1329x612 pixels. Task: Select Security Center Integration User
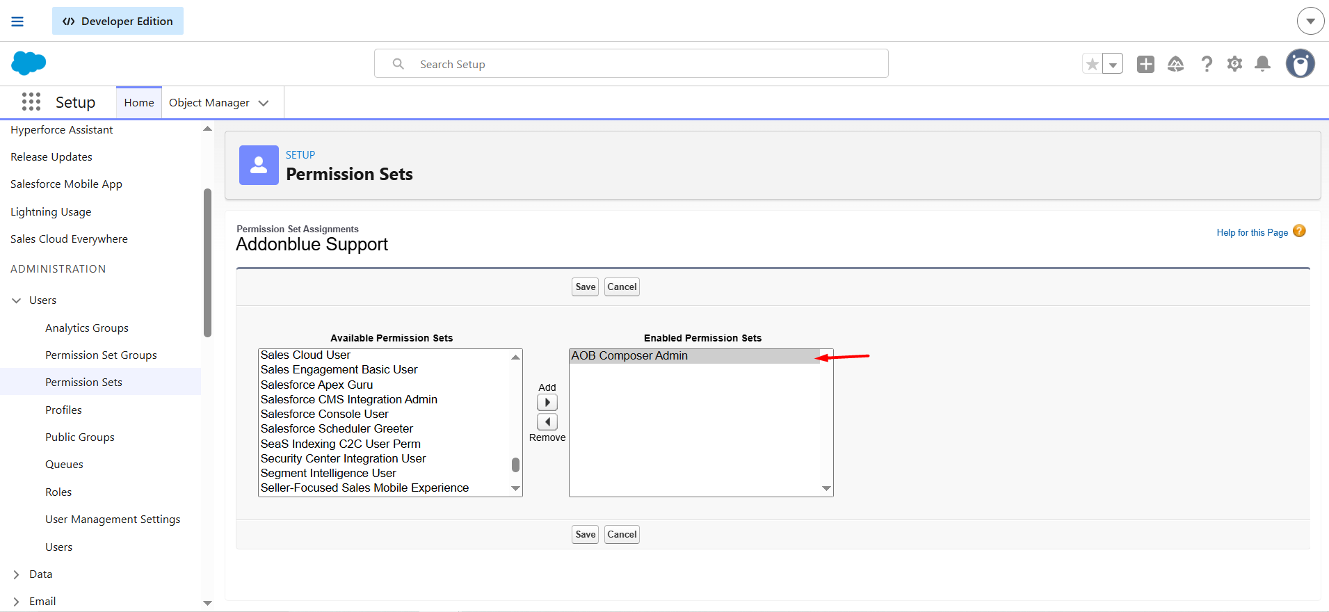[x=384, y=458]
